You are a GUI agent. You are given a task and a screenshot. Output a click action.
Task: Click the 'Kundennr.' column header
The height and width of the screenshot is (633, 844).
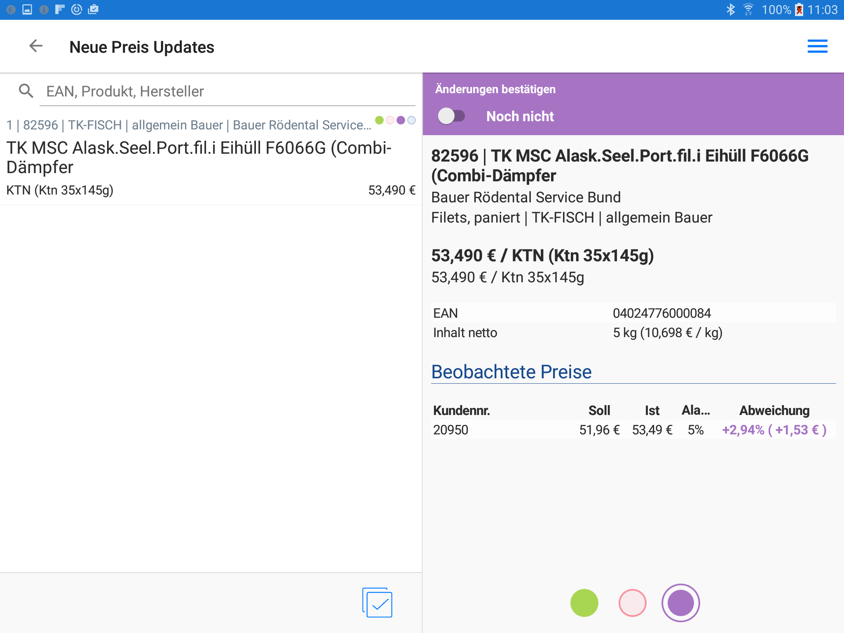pos(461,410)
